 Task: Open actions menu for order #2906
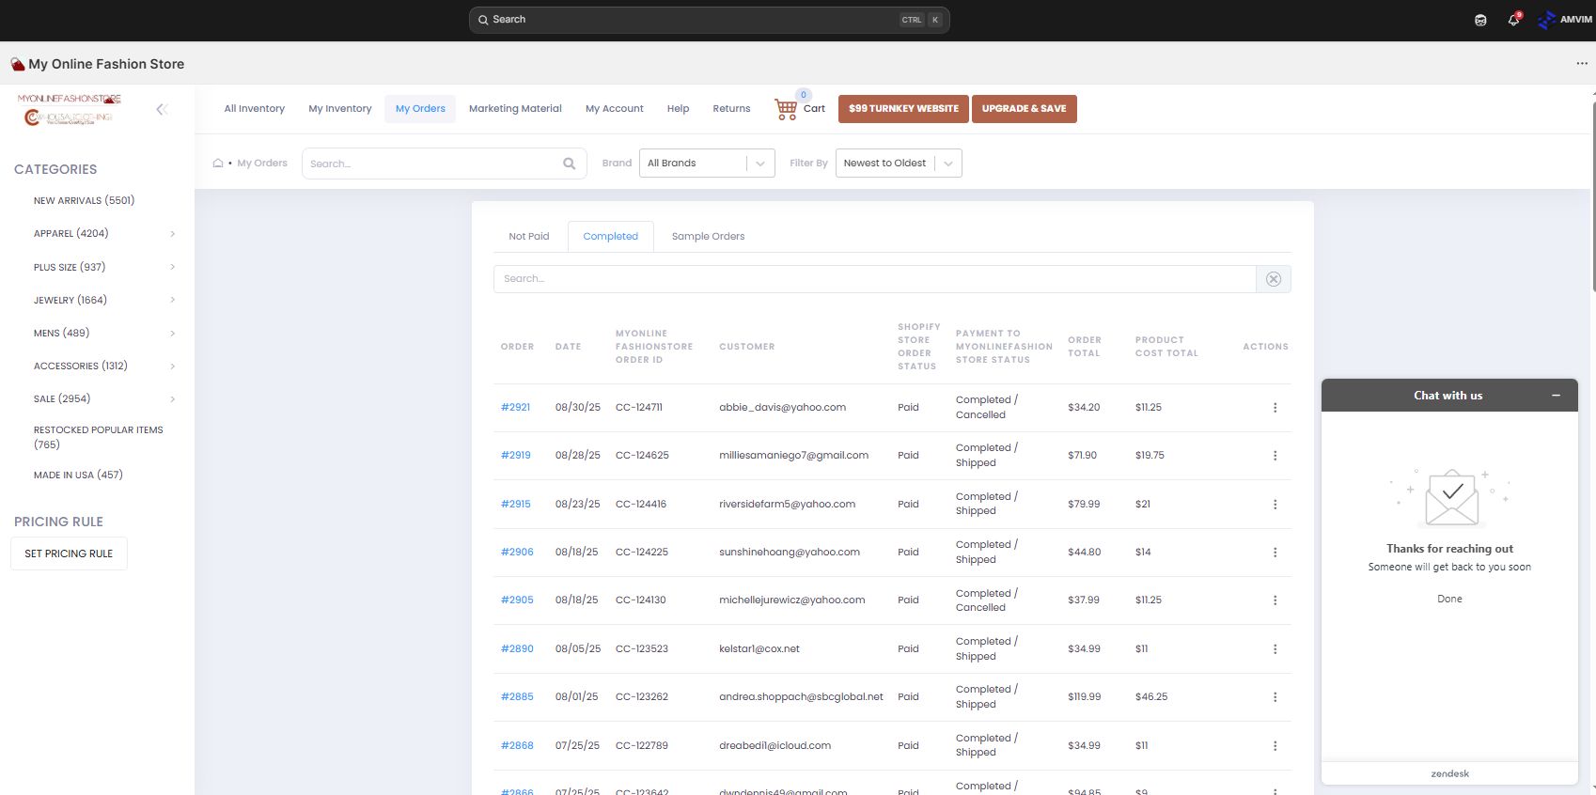pyautogui.click(x=1275, y=553)
